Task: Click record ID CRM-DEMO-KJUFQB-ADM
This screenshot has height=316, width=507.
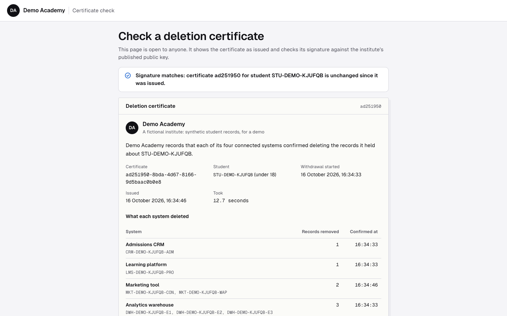Action: 150,252
